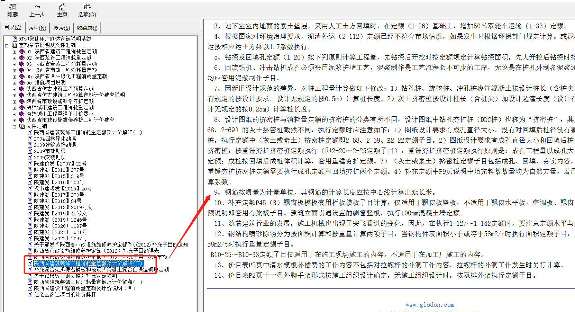Viewport: 575px width, 312px height.
Task: Select highlighted 陕西省建筑装饰工程消耗量定额及计价解释(二)
Action: click(88, 263)
